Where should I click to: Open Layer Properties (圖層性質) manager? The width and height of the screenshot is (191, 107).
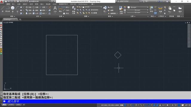point(74,10)
